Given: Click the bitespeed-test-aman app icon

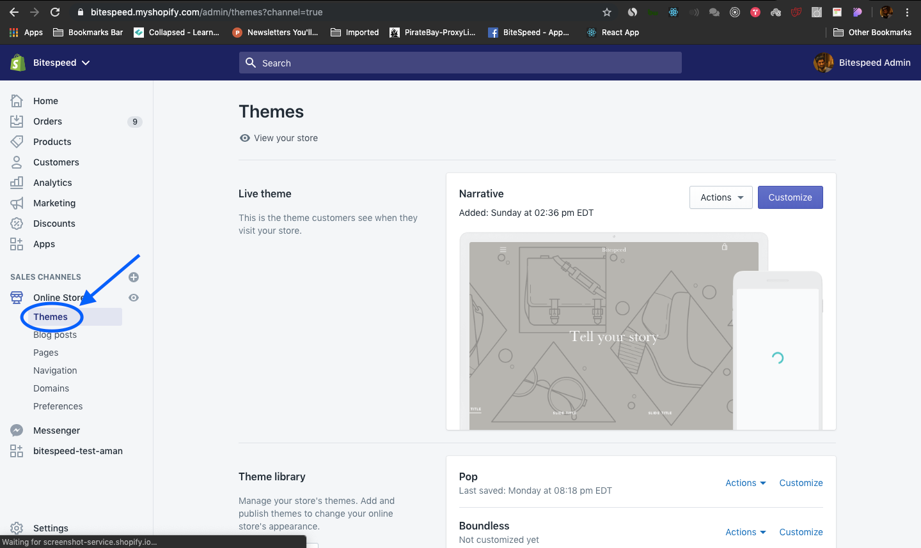Looking at the screenshot, I should (x=17, y=451).
